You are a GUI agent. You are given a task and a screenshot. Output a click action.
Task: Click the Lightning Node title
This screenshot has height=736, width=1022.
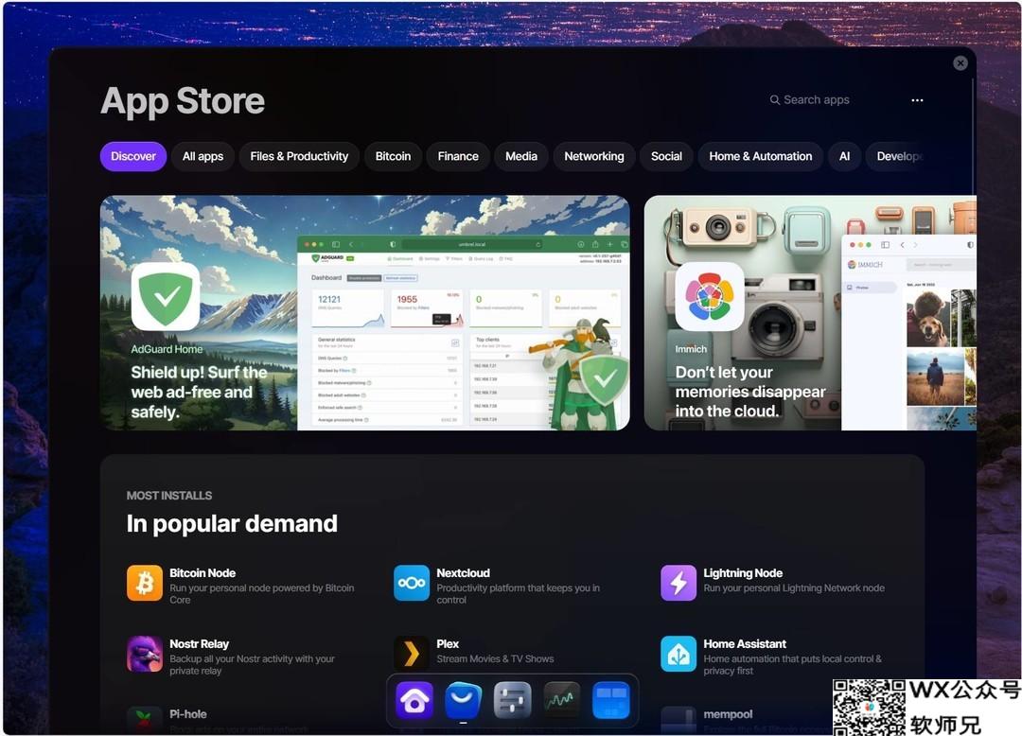[x=743, y=573]
